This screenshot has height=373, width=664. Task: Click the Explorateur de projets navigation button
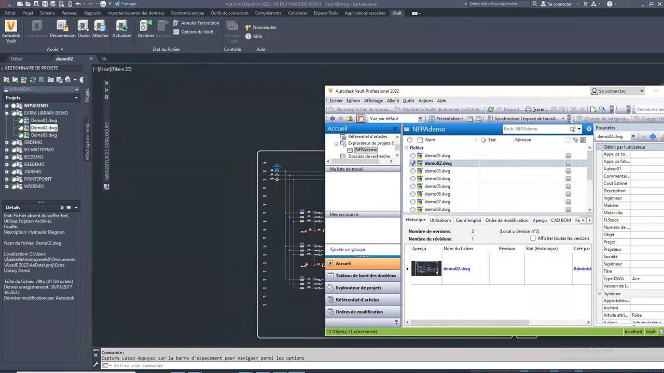click(x=363, y=288)
